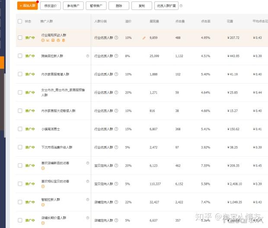Click help icon beside 店铺定向人群 in 店铺长期价值人群 row

(116, 220)
